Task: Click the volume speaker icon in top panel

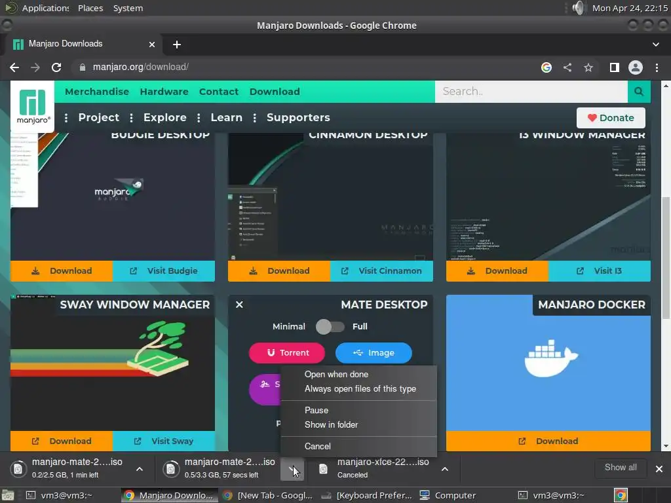Action: click(578, 8)
